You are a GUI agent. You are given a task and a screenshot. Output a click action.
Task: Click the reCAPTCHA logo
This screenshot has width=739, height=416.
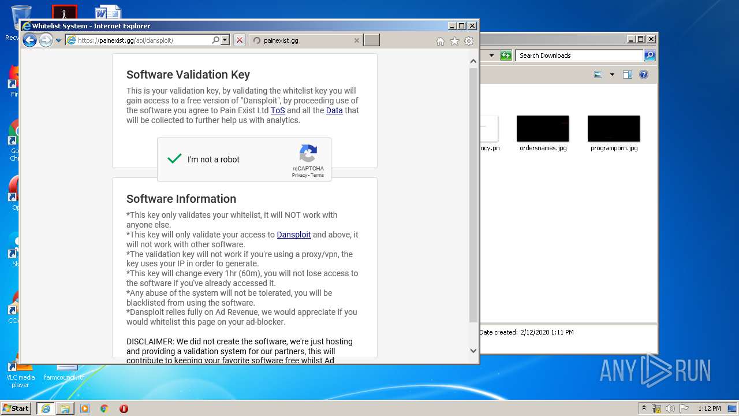coord(308,154)
